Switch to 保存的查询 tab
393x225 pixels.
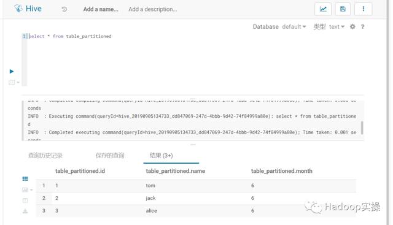[110, 156]
